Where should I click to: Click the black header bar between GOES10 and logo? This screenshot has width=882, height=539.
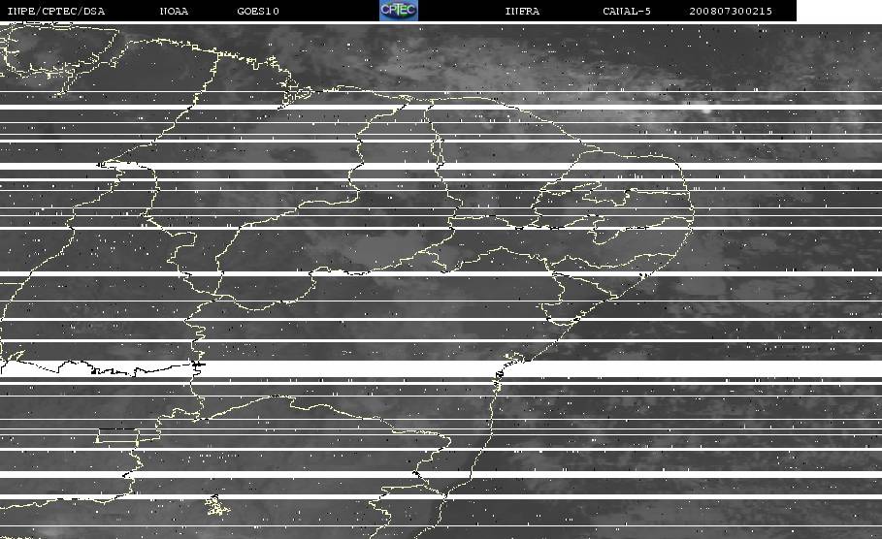pyautogui.click(x=329, y=11)
